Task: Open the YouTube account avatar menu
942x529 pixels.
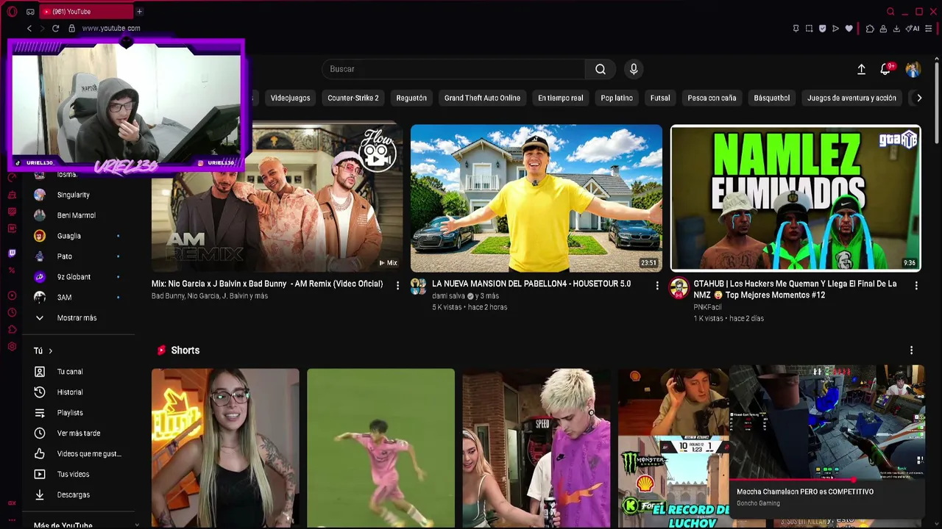Action: [913, 69]
